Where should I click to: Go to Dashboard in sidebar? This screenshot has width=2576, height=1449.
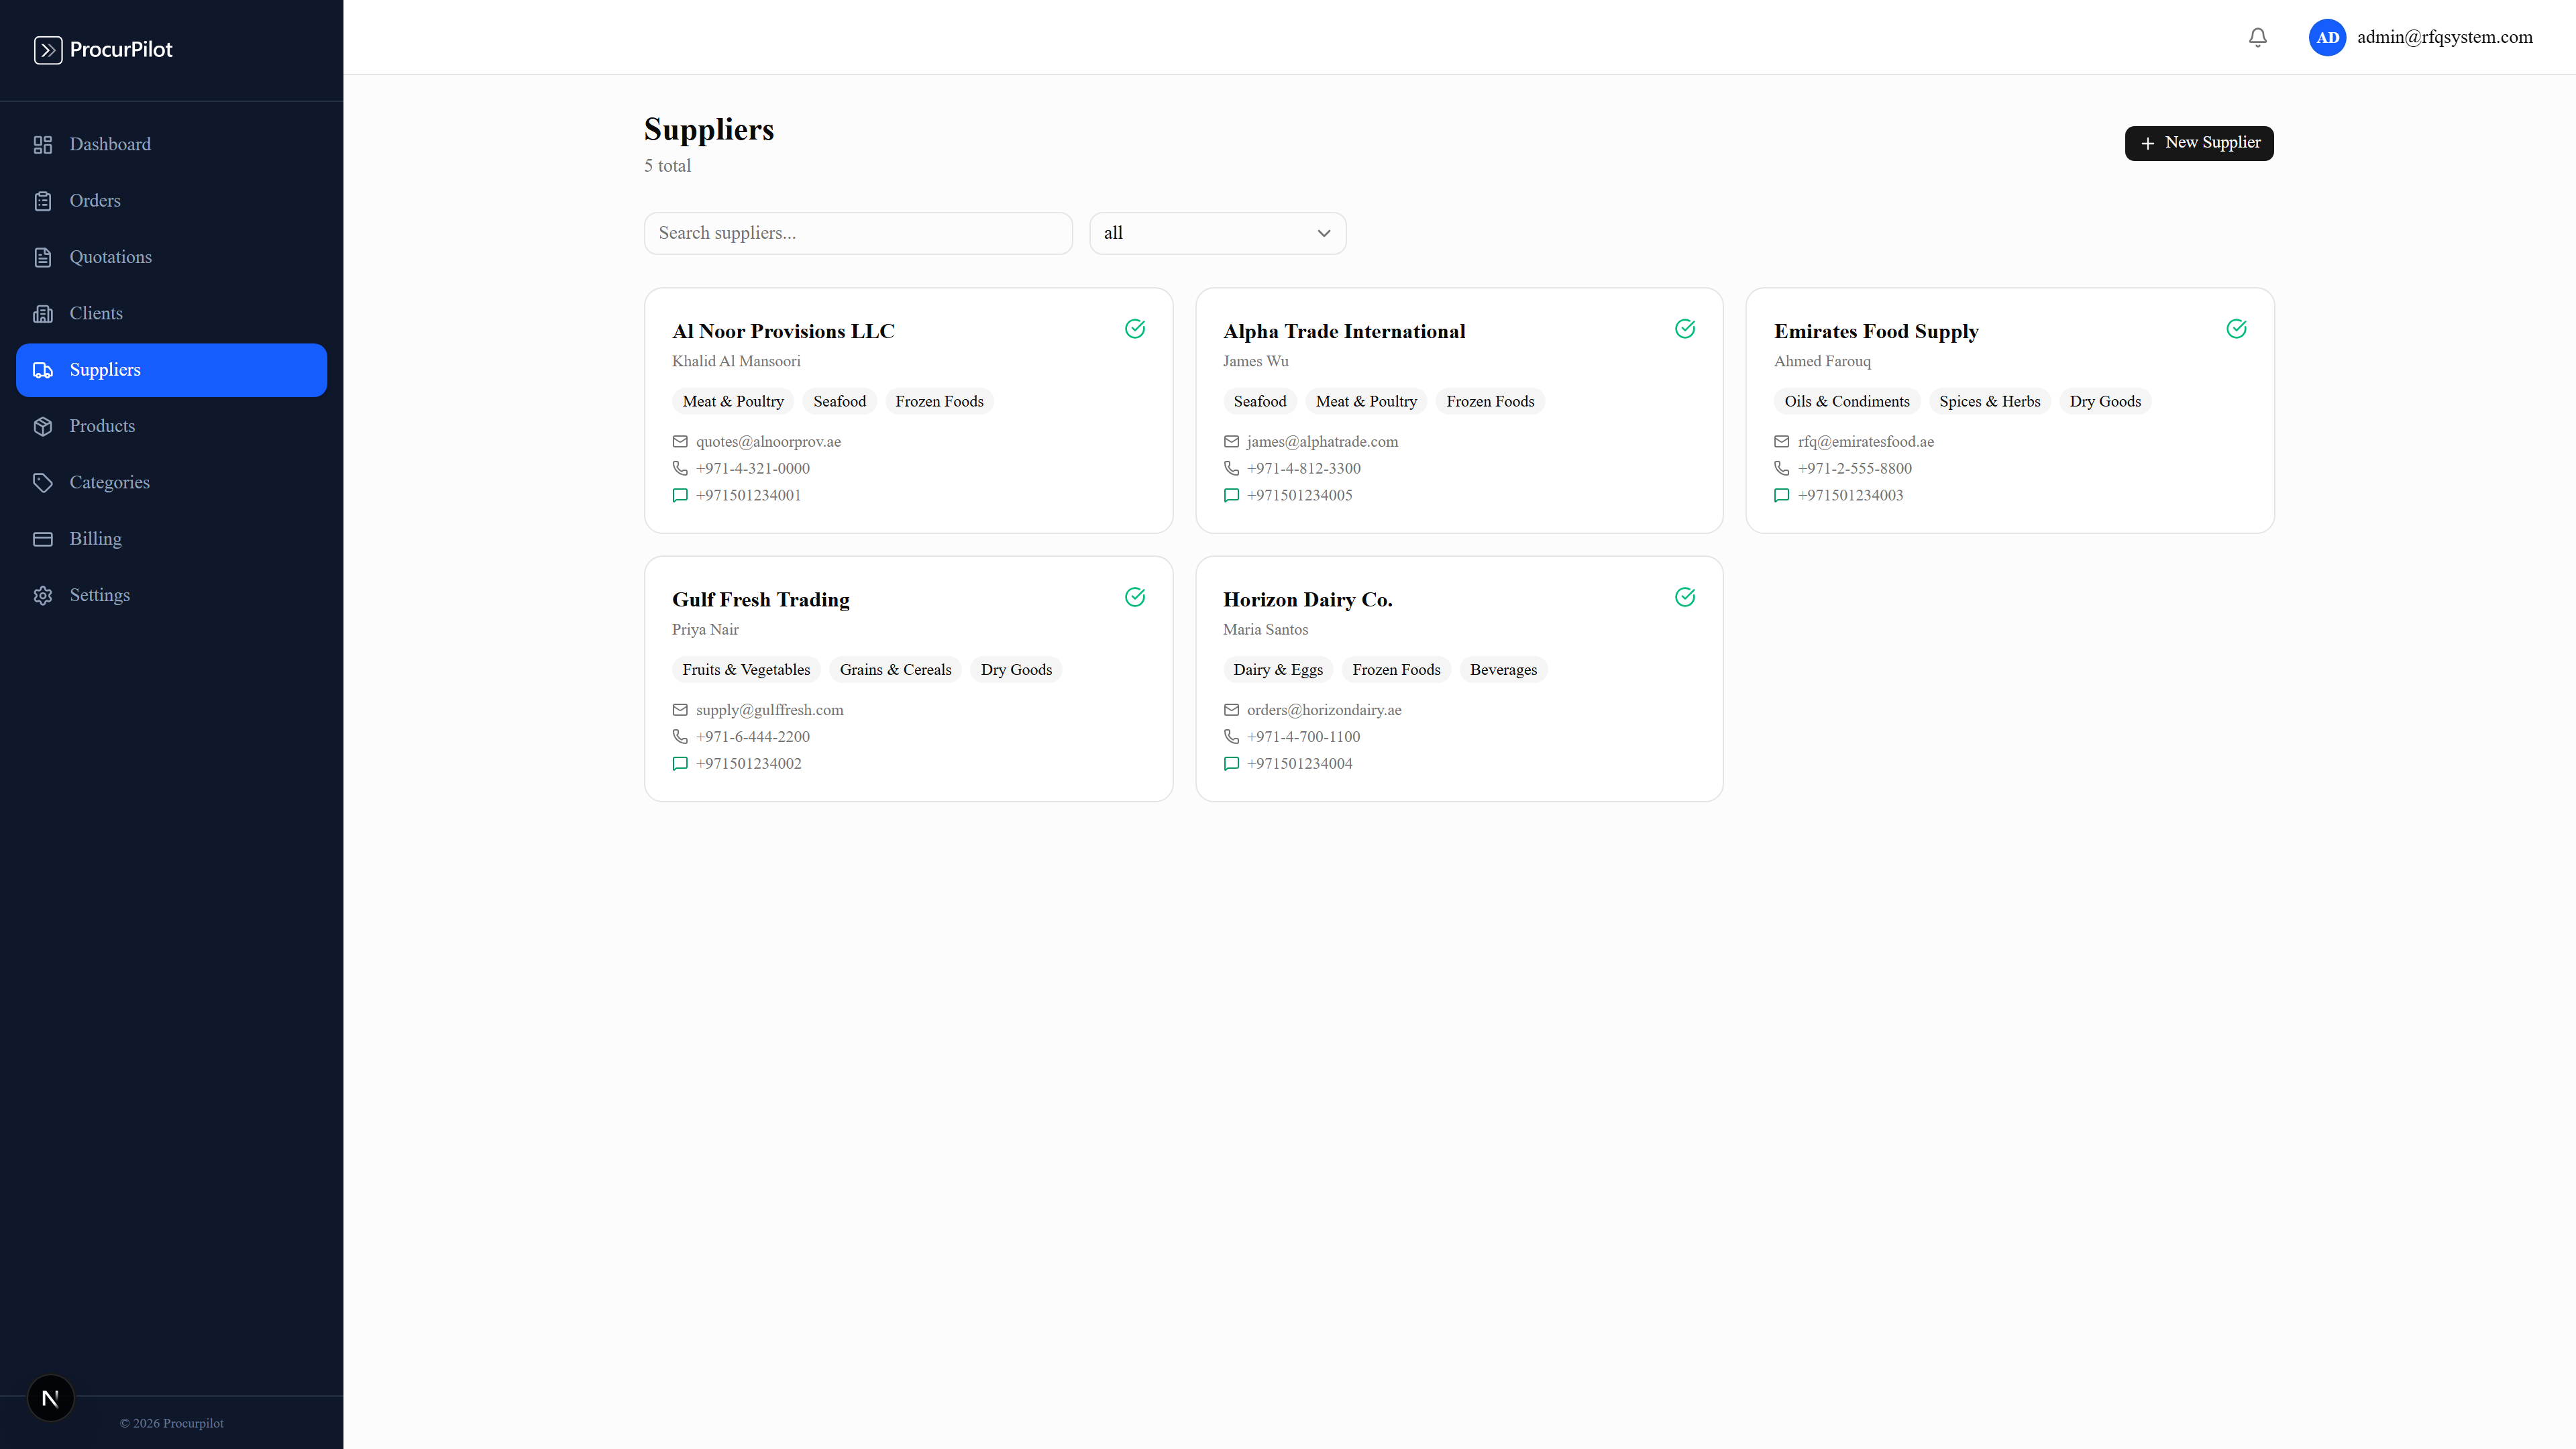171,144
